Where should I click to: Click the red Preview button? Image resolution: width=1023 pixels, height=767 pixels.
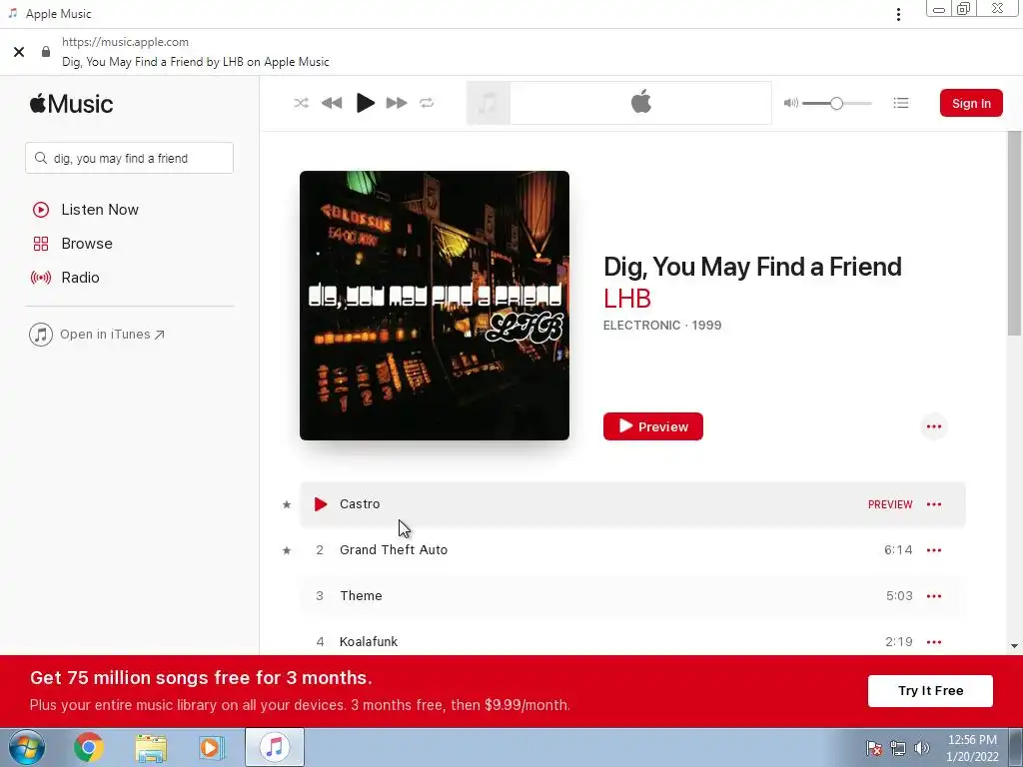pos(653,426)
